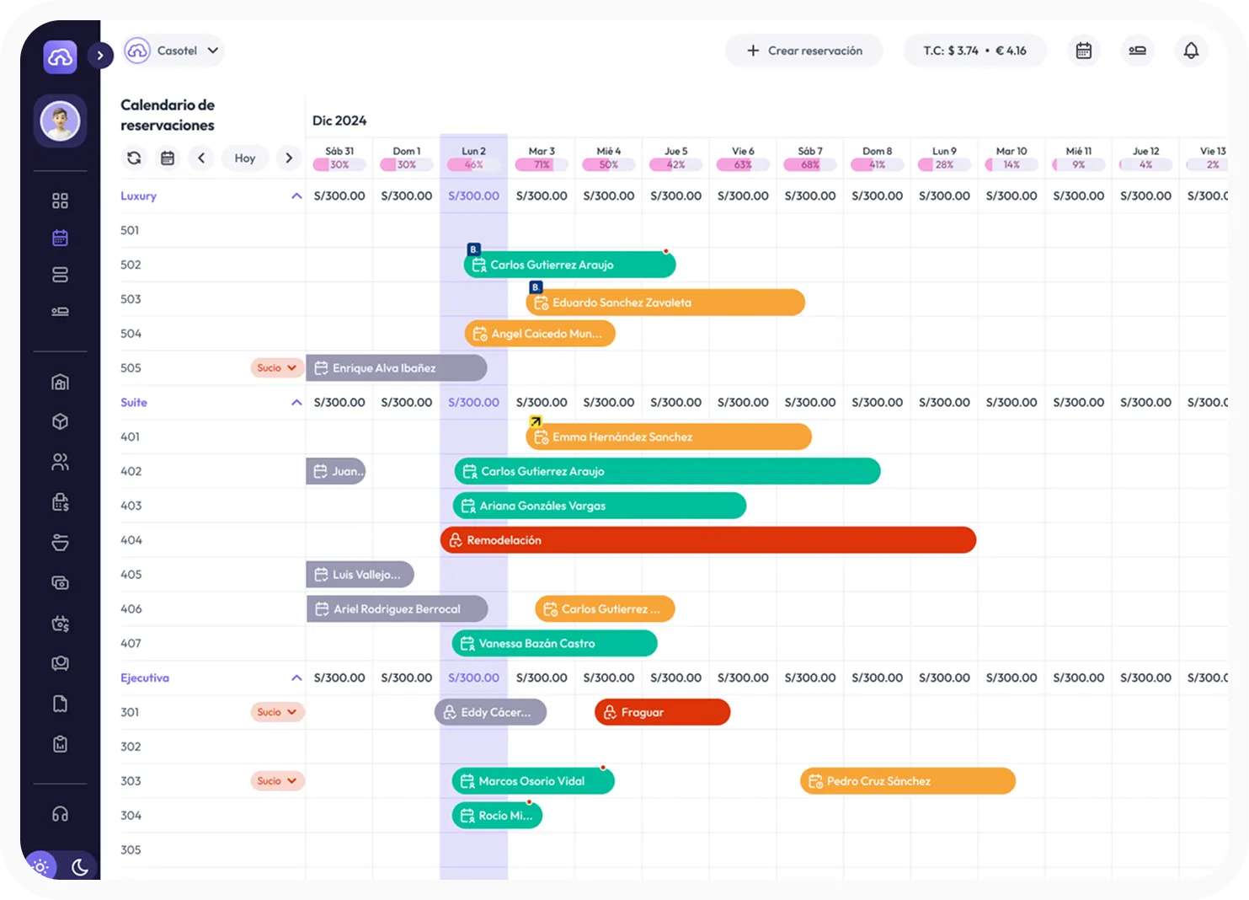
Task: Switch to light mode sun toggle
Action: [40, 866]
